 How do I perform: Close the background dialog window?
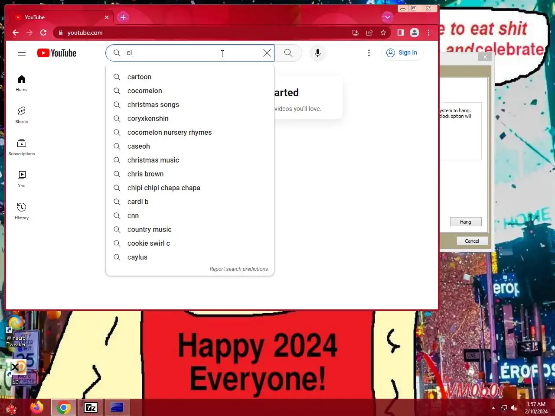click(485, 57)
